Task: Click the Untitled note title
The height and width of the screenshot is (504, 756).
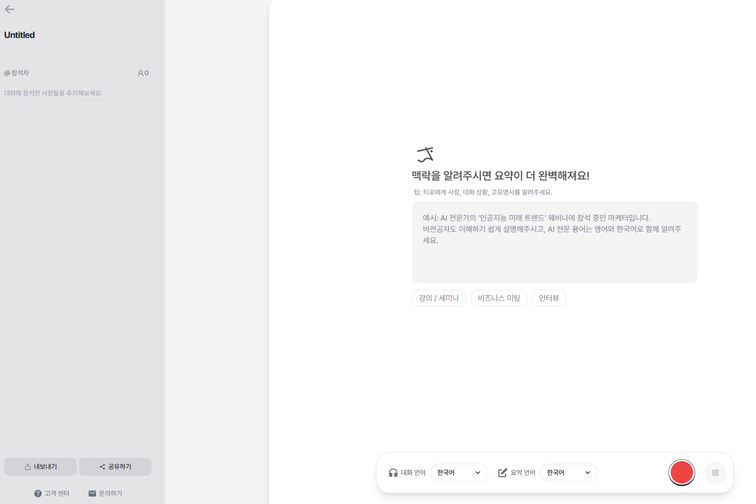Action: (19, 35)
